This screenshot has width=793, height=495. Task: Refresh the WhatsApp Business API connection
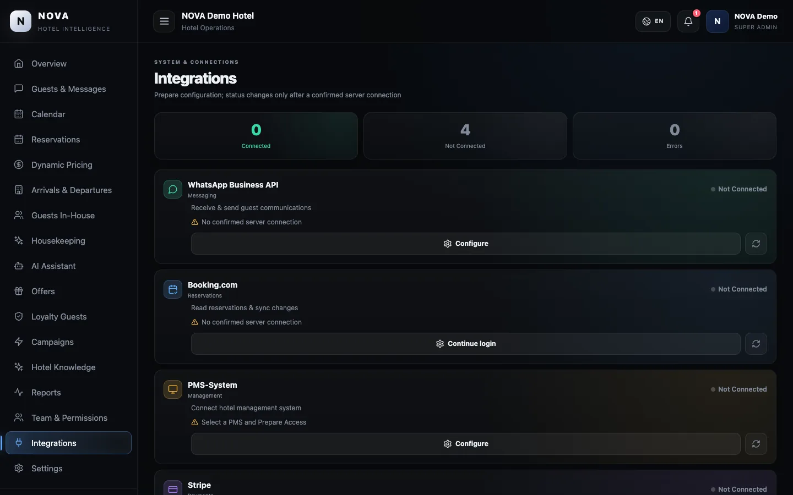click(756, 244)
